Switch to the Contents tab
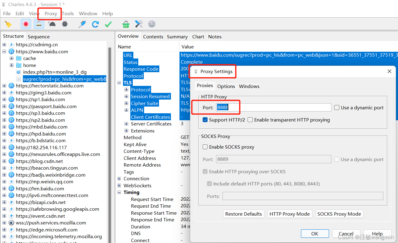The height and width of the screenshot is (243, 398). [153, 37]
